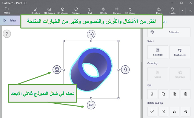Screen dimensions: 194x118
Task: Open the Canvas settings tab
Action: coord(117,11)
